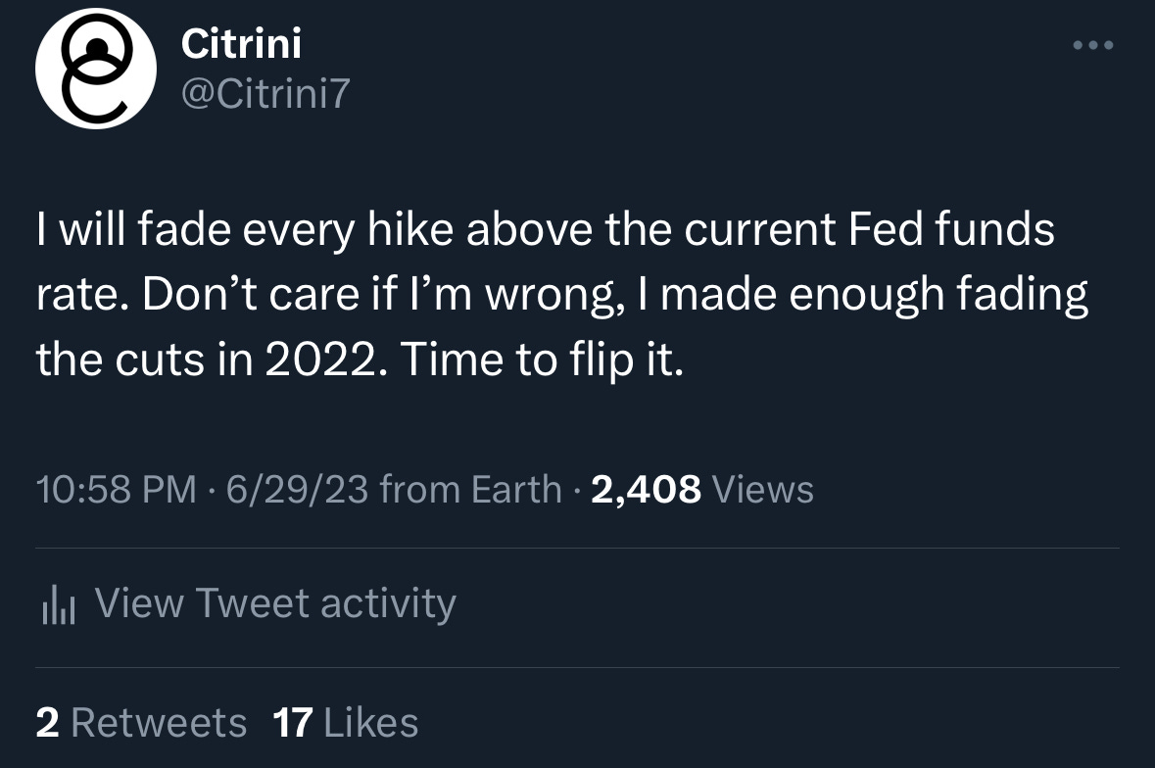Click the bold 17 like count number
The image size is (1155, 768).
[292, 723]
